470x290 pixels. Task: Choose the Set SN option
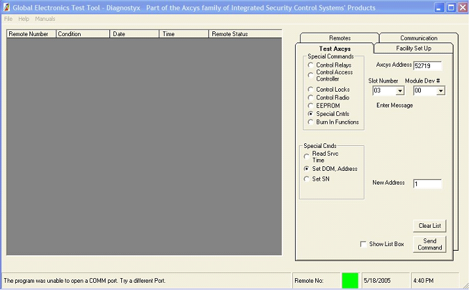tap(306, 179)
